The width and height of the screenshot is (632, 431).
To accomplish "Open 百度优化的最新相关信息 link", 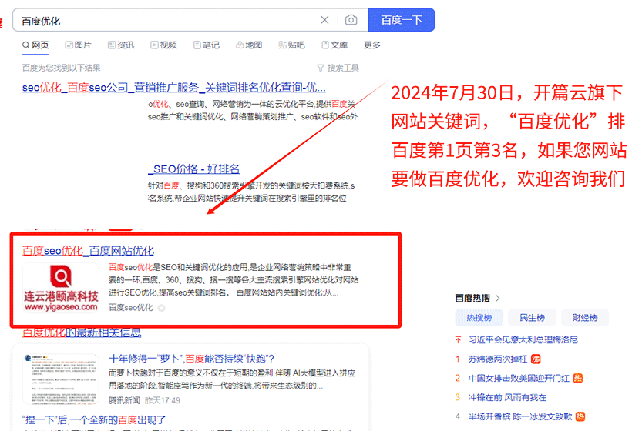I will tap(82, 332).
